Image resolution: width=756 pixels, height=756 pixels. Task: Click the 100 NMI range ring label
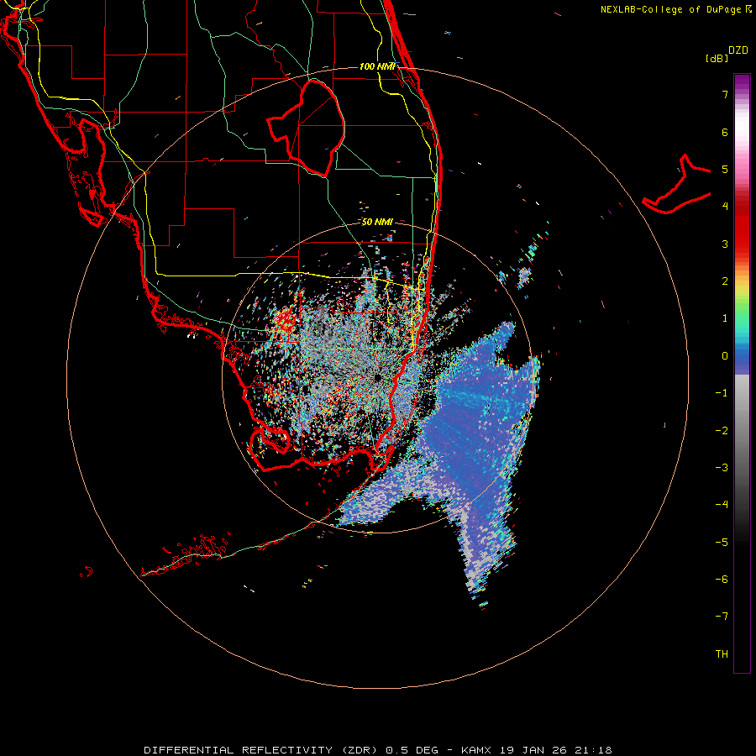click(x=377, y=66)
